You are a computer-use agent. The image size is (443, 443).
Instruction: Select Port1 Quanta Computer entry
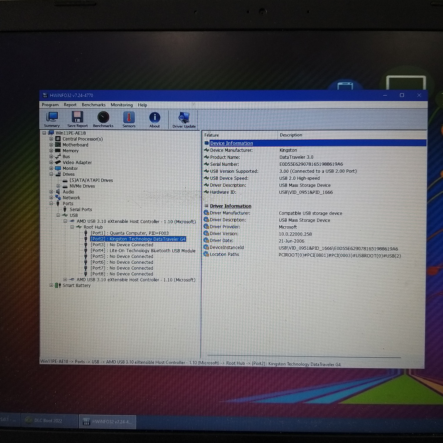130,233
